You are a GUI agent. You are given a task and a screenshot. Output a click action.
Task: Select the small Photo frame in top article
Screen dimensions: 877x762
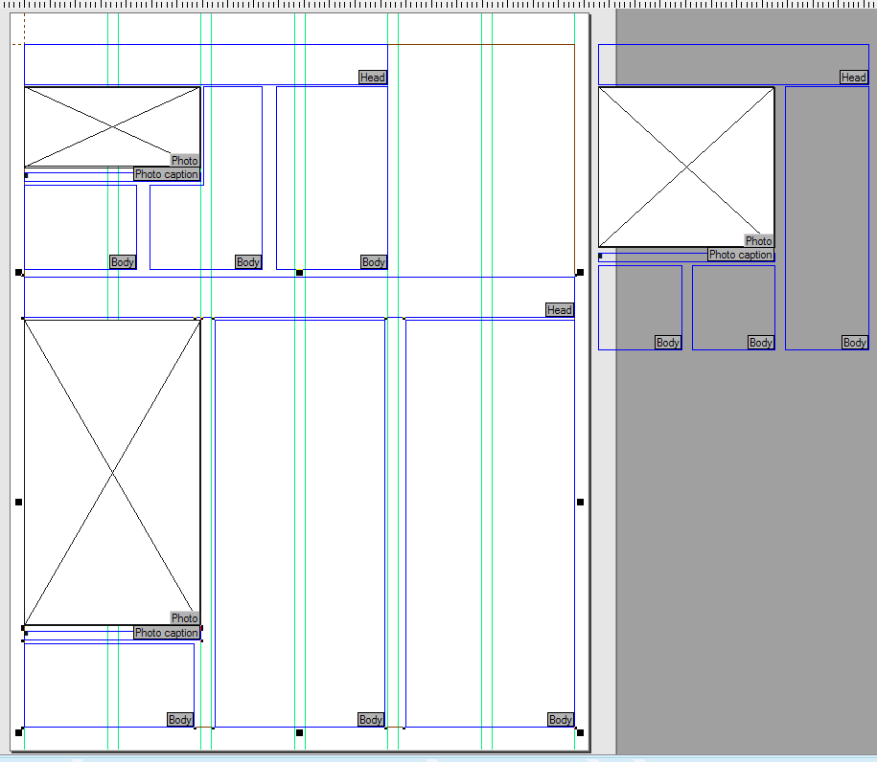(112, 126)
